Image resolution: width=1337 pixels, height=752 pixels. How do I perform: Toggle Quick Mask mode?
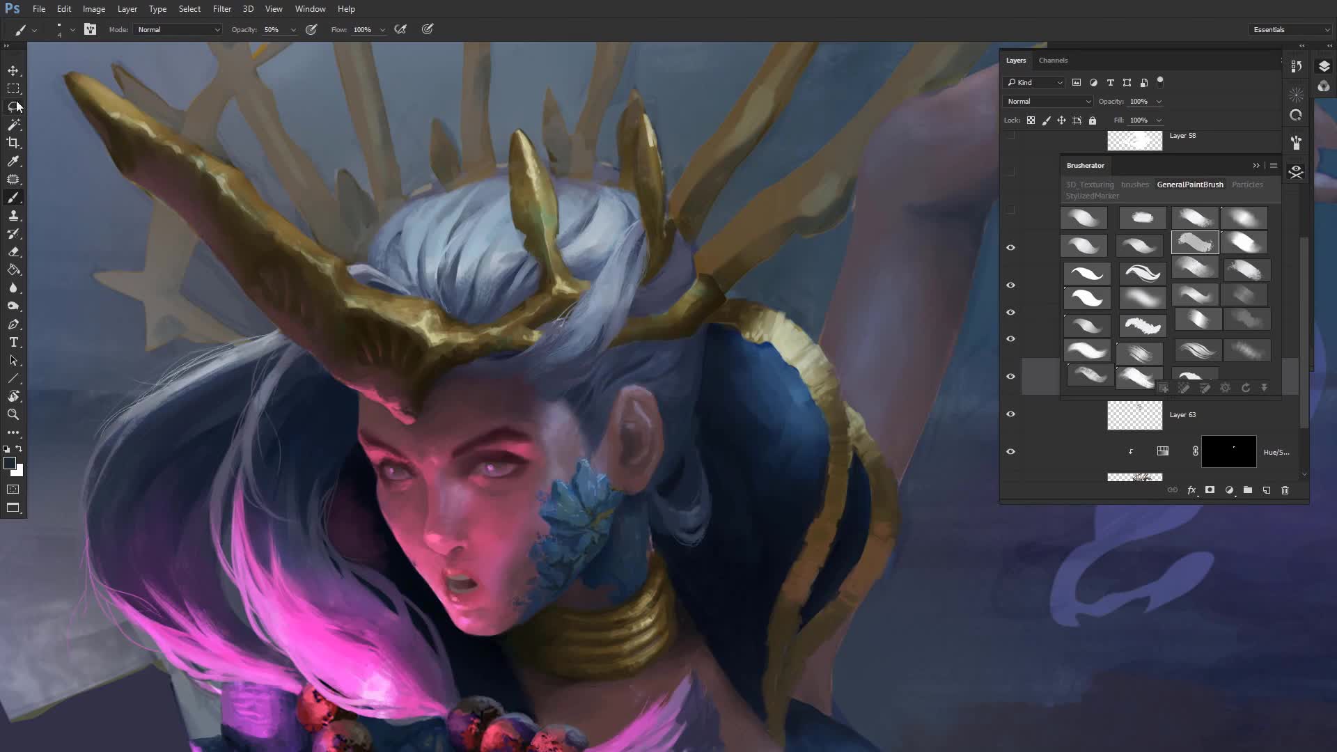pyautogui.click(x=13, y=489)
